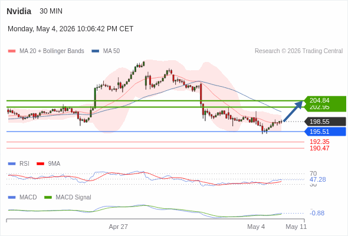Select the 195.51 blue pivot price tag
348x236 pixels.
tap(325, 132)
